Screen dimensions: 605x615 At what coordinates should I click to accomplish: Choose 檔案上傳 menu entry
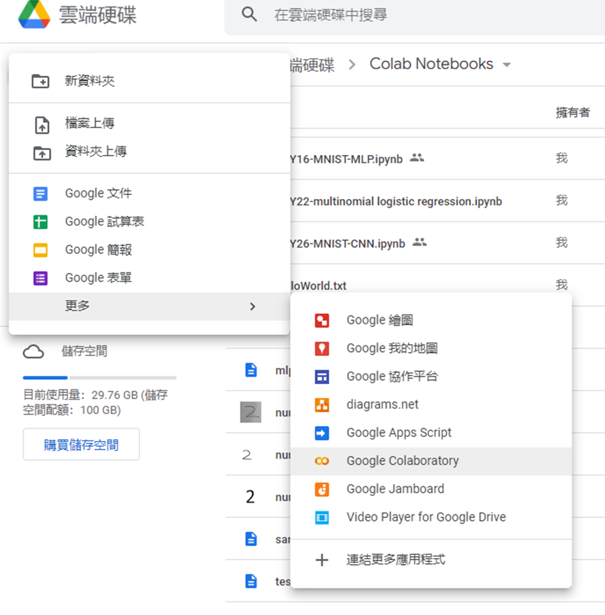coord(149,123)
